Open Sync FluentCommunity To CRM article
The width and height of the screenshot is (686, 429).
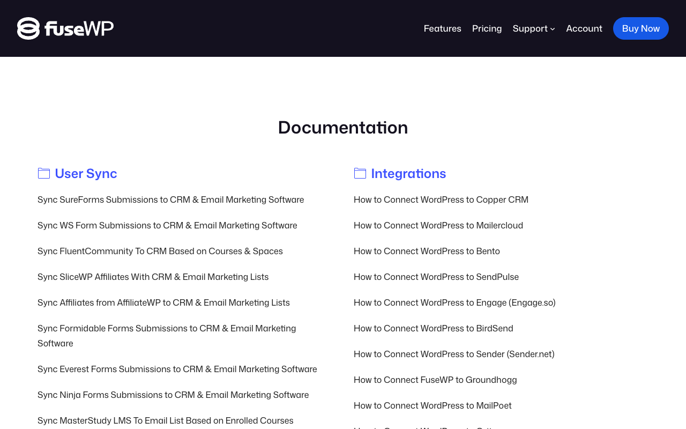pyautogui.click(x=160, y=252)
